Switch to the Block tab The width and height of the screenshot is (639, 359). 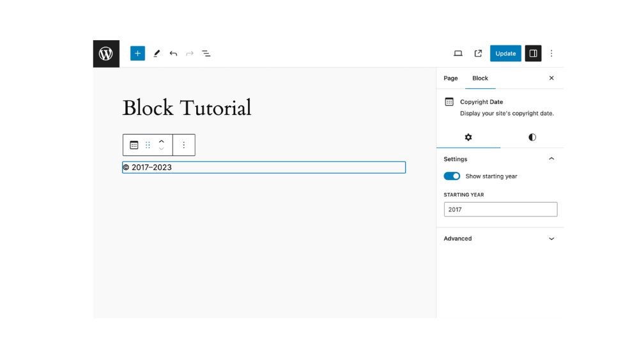pyautogui.click(x=480, y=78)
